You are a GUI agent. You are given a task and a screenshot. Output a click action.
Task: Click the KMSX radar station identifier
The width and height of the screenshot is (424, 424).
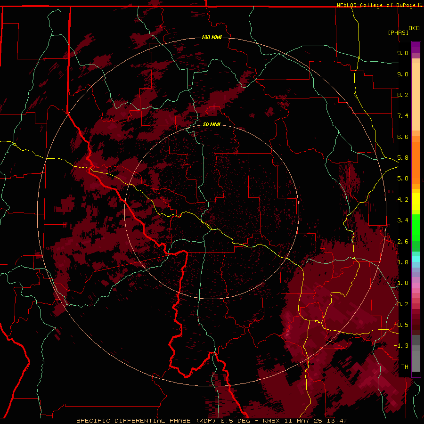click(x=272, y=421)
